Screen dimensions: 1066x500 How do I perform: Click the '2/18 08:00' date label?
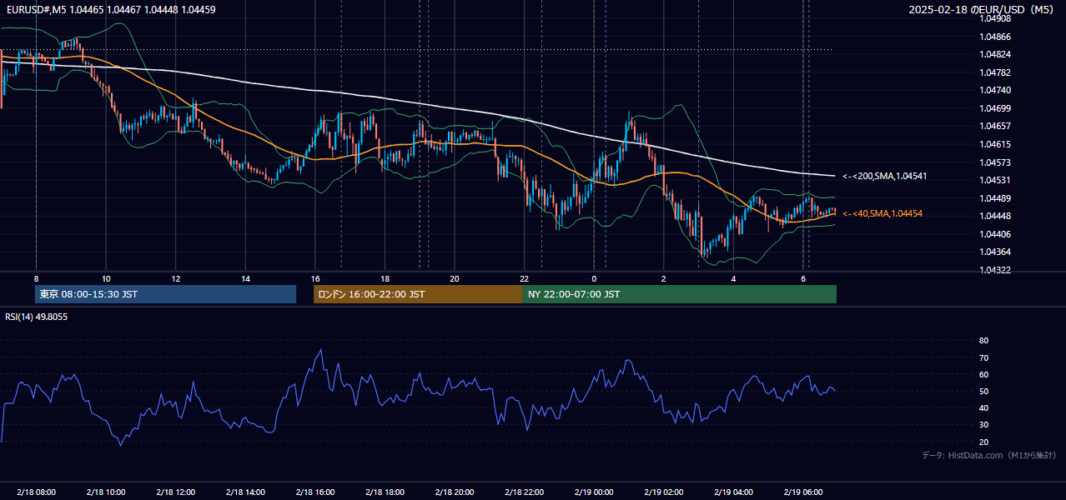pos(36,492)
